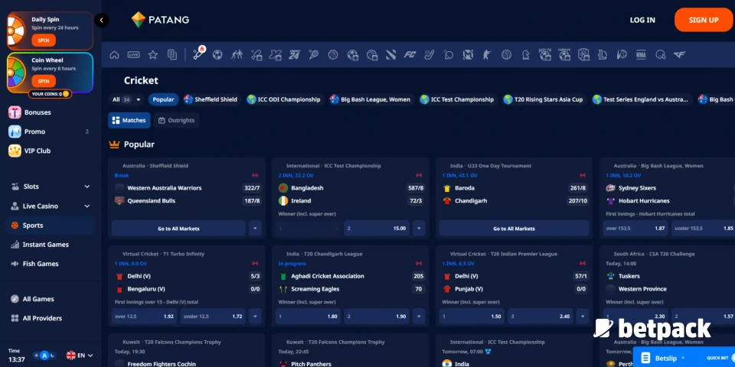735x367 pixels.
Task: Collapse the sidebar with the arrow button
Action: coord(102,21)
